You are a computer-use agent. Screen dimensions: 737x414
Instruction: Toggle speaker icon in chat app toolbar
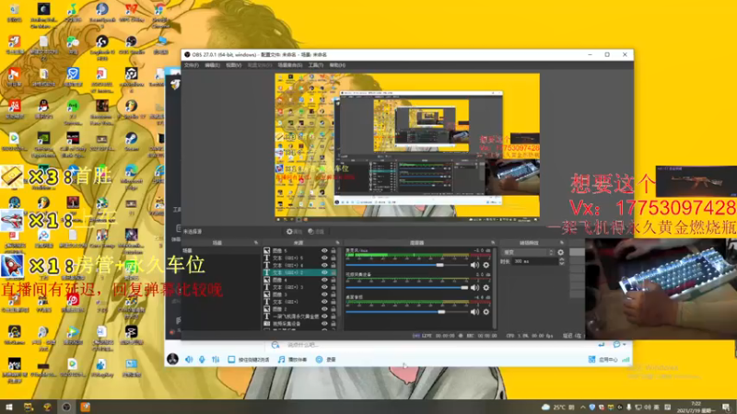(189, 360)
